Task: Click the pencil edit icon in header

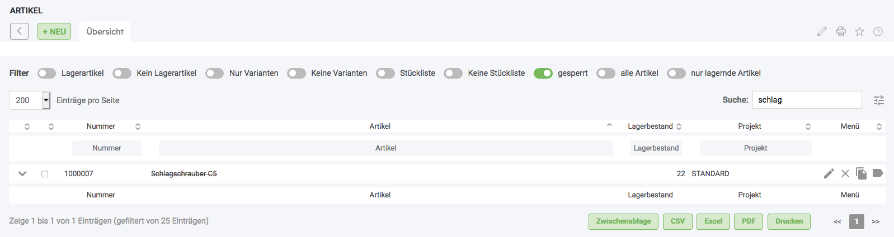Action: pos(822,31)
